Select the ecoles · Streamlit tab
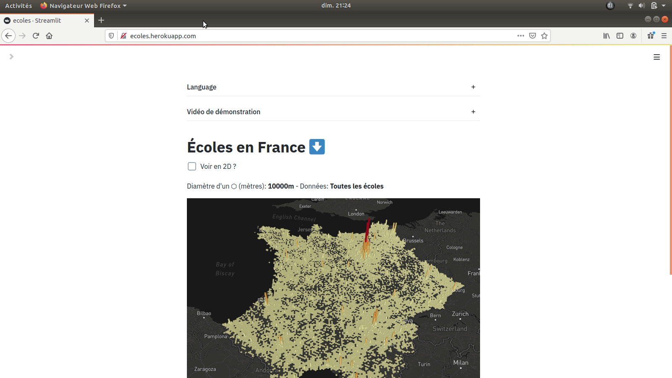 [x=46, y=20]
